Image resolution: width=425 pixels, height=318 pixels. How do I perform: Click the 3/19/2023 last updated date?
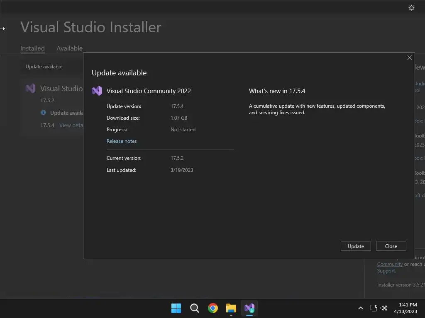[182, 170]
